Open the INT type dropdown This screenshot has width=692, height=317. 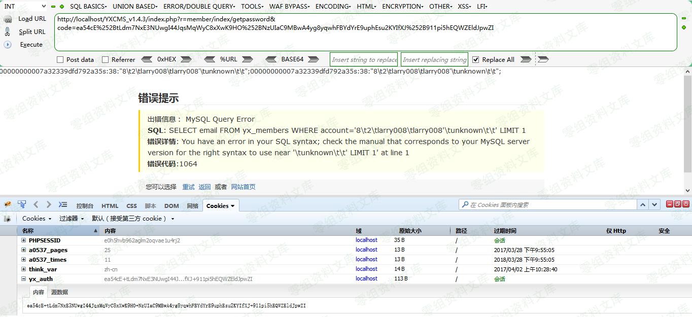coord(24,7)
